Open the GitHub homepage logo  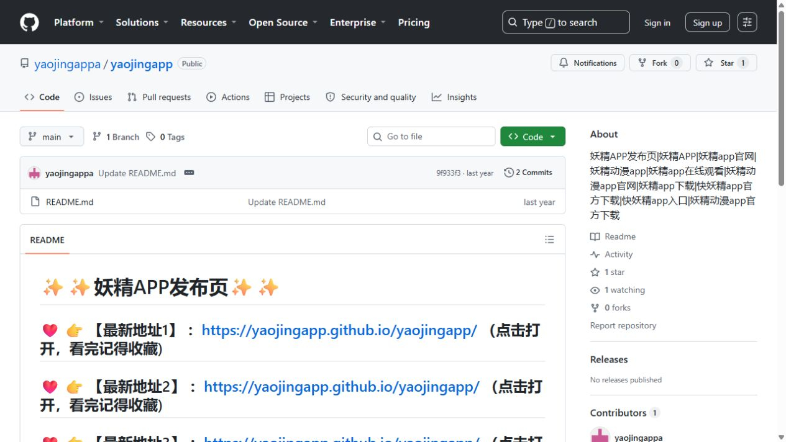(29, 22)
